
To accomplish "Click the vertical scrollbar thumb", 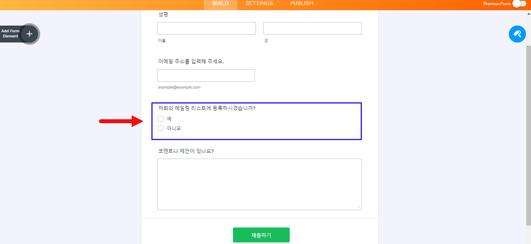I will click(x=528, y=134).
